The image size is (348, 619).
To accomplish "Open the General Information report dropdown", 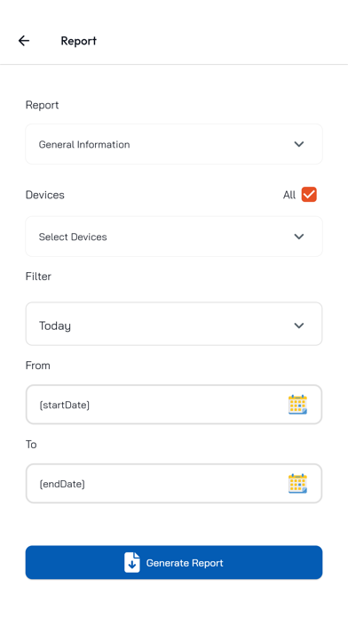I will (174, 144).
